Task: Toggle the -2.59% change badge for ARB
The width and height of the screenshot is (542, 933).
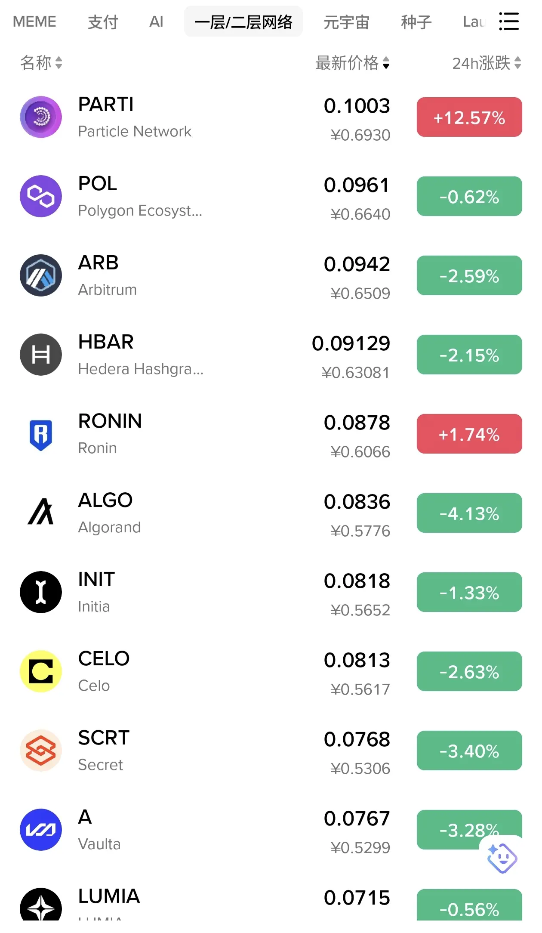Action: (x=469, y=275)
